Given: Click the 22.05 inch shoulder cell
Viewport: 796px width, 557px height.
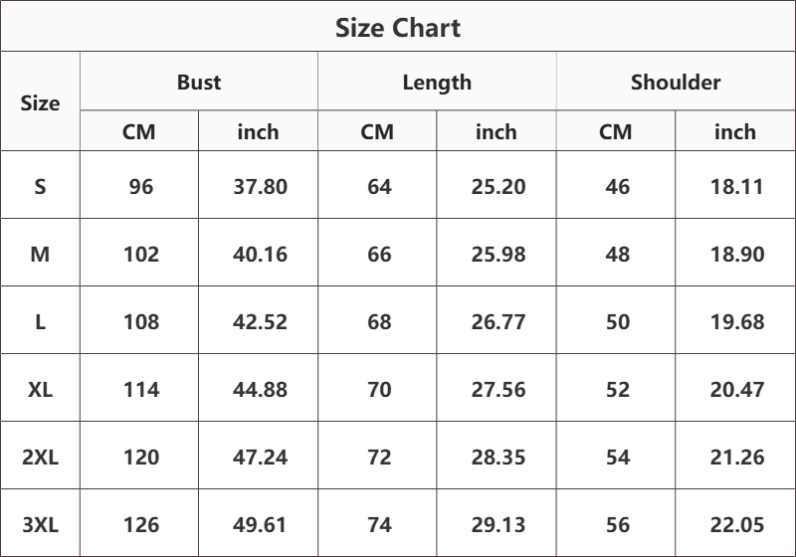Looking at the screenshot, I should click(735, 523).
